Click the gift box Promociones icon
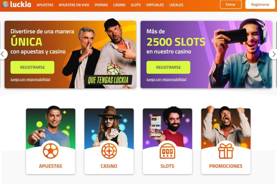 pos(226,151)
